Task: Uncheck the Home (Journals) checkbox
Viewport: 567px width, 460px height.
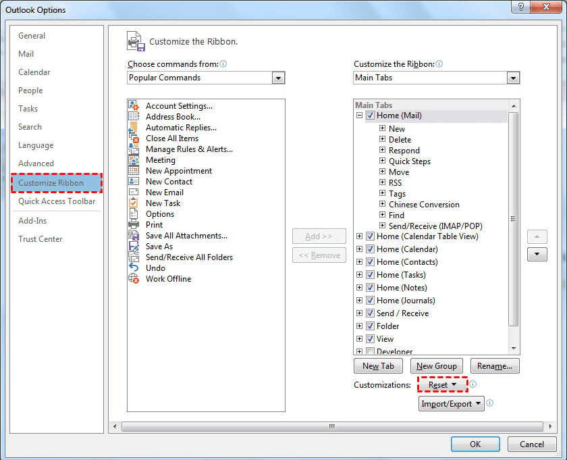Action: click(x=370, y=301)
